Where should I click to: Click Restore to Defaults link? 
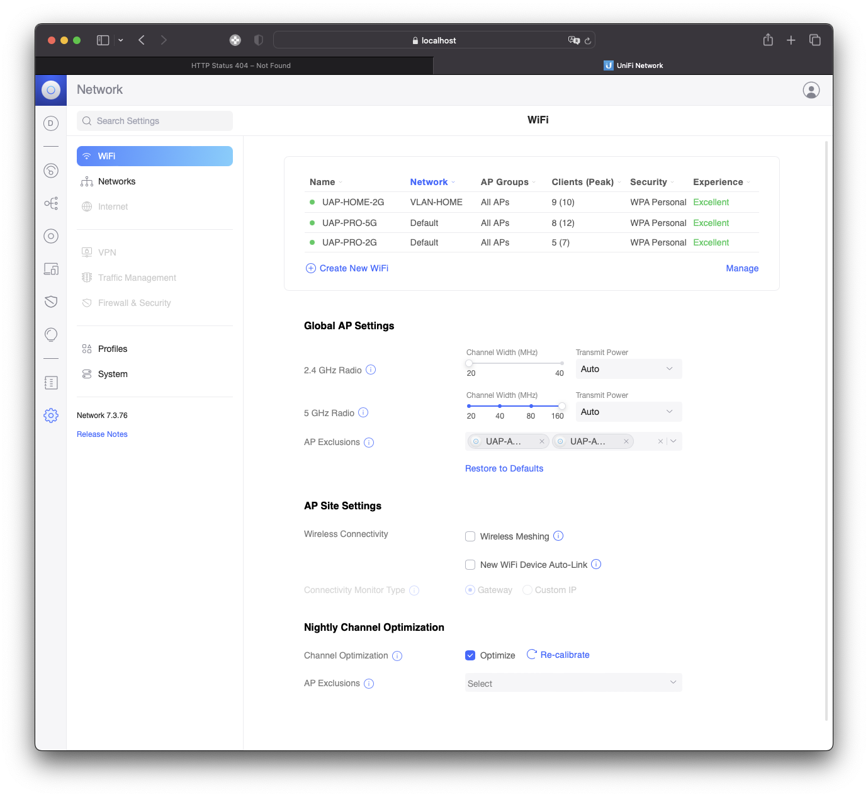coord(504,468)
